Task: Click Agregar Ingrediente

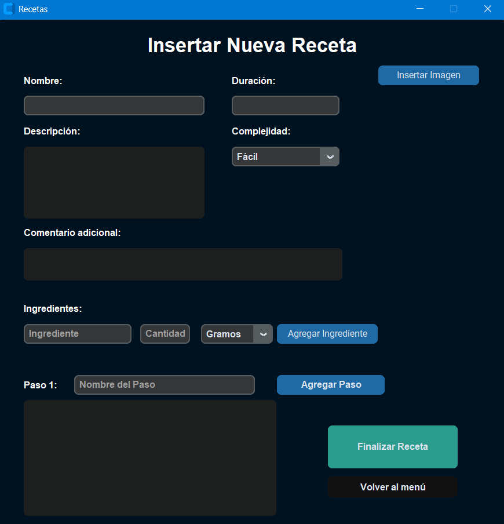Action: pyautogui.click(x=327, y=334)
